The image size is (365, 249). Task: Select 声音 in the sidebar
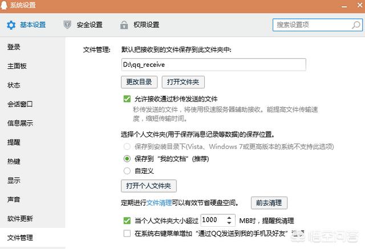[x=33, y=199]
